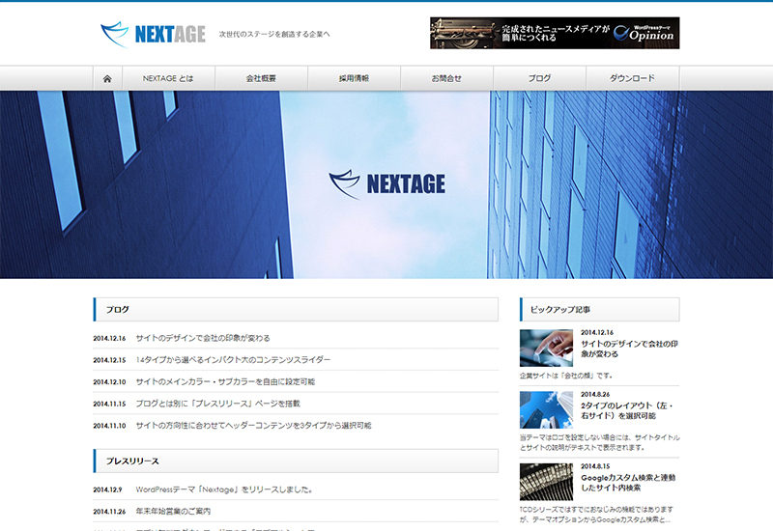773x531 pixels.
Task: Click the touchscreen hand pickup thumbnail
Action: [546, 349]
